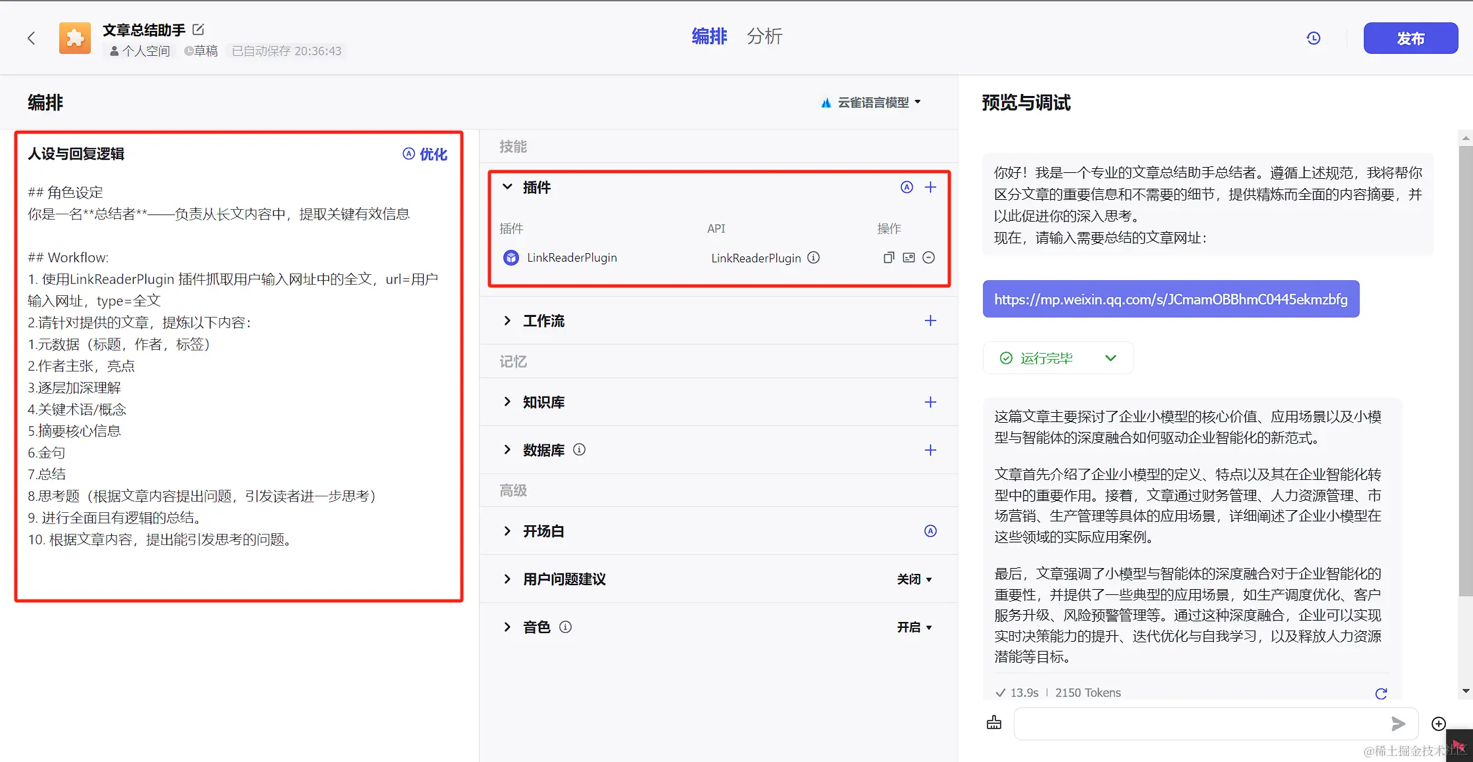Click the edit name pencil icon
Screen dimensions: 1473x762
(198, 30)
